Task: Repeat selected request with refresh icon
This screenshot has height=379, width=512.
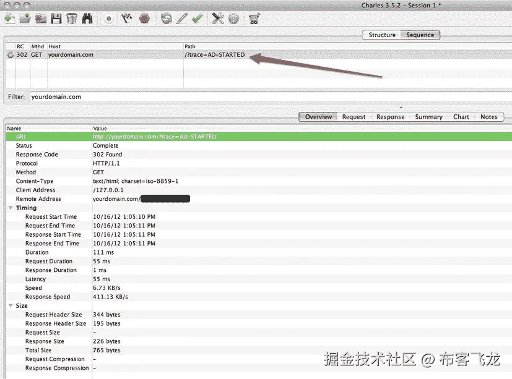Action: [166, 19]
